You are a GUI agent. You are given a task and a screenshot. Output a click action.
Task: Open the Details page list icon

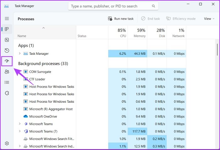[x=7, y=82]
